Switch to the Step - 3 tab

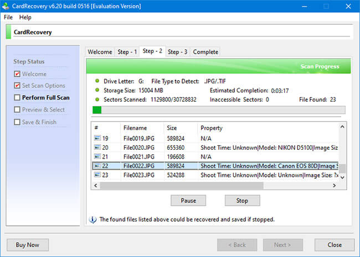click(x=177, y=52)
